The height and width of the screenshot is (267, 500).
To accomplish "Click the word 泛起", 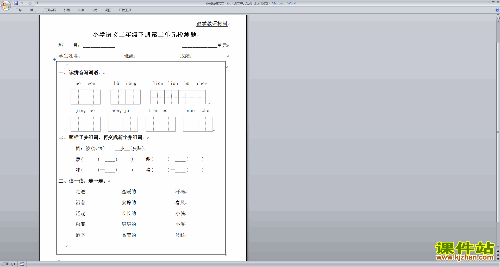I will [x=80, y=214].
